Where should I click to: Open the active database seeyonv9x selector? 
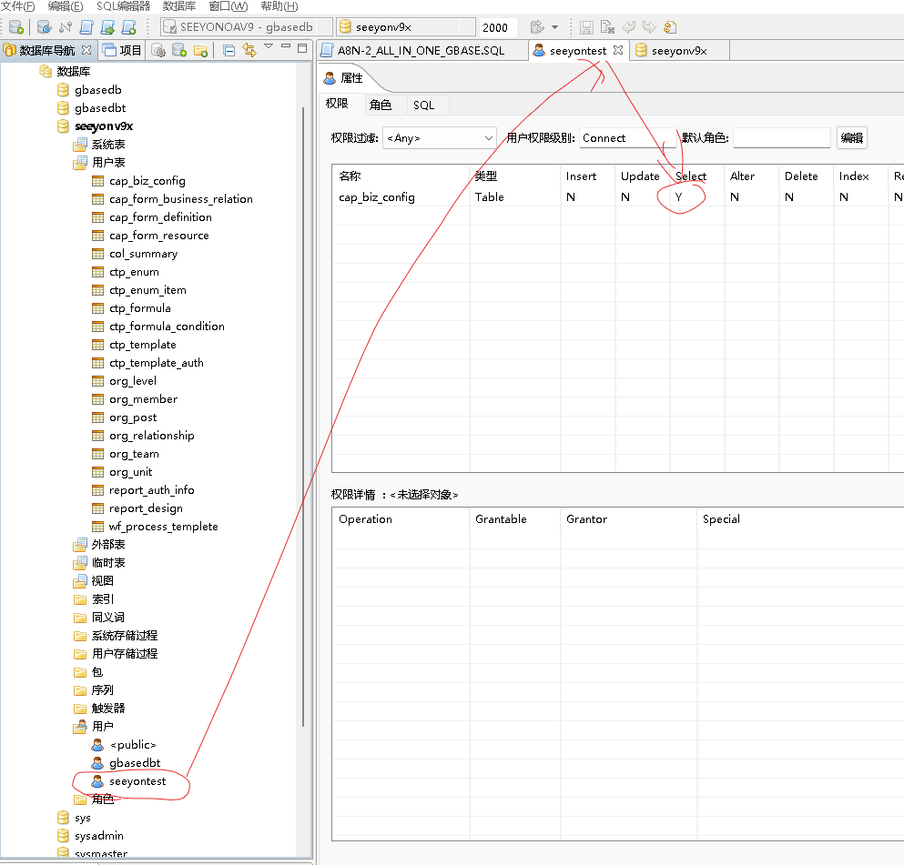[x=406, y=27]
